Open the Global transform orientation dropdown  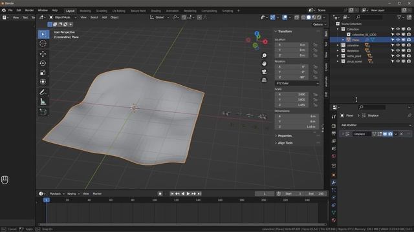pyautogui.click(x=160, y=17)
